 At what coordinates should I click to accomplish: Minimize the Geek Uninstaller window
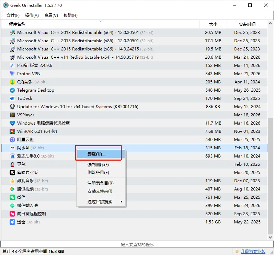coord(235,5)
